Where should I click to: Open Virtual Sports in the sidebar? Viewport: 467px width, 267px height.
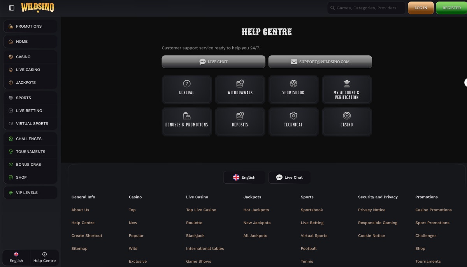[x=30, y=123]
